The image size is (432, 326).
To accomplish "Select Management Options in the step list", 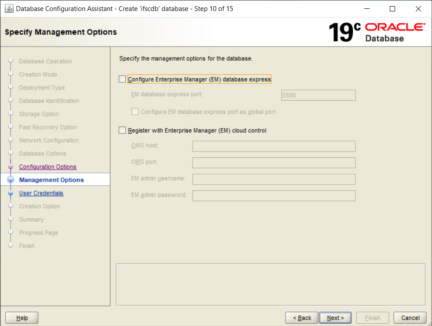I will click(51, 180).
